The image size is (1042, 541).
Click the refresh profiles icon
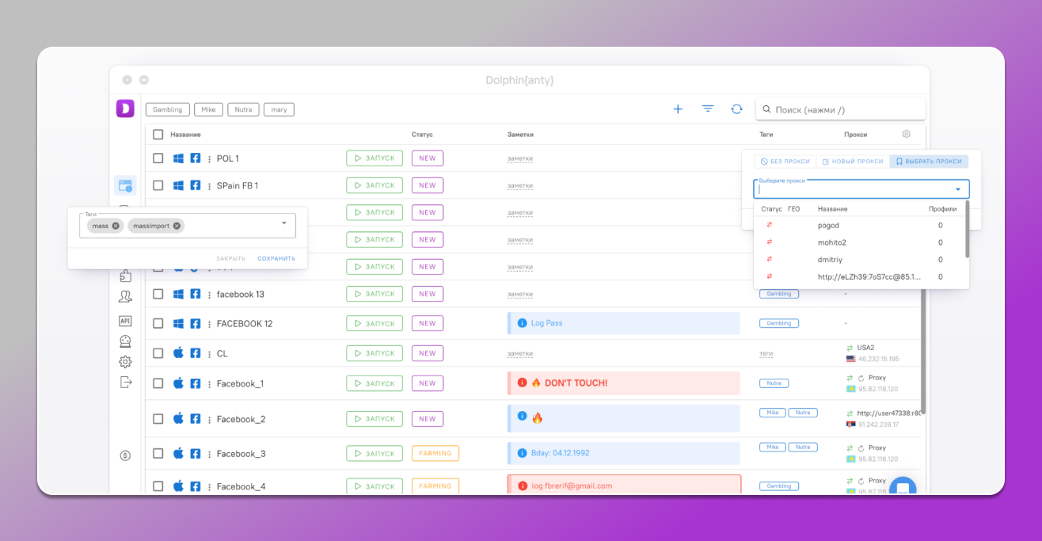(736, 109)
